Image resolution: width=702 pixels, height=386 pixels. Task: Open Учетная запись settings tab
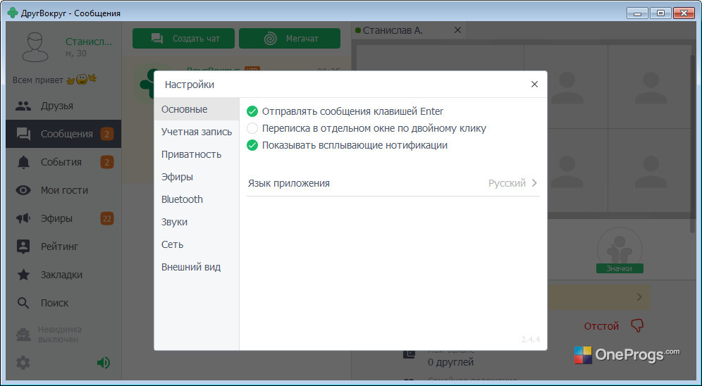pos(197,132)
